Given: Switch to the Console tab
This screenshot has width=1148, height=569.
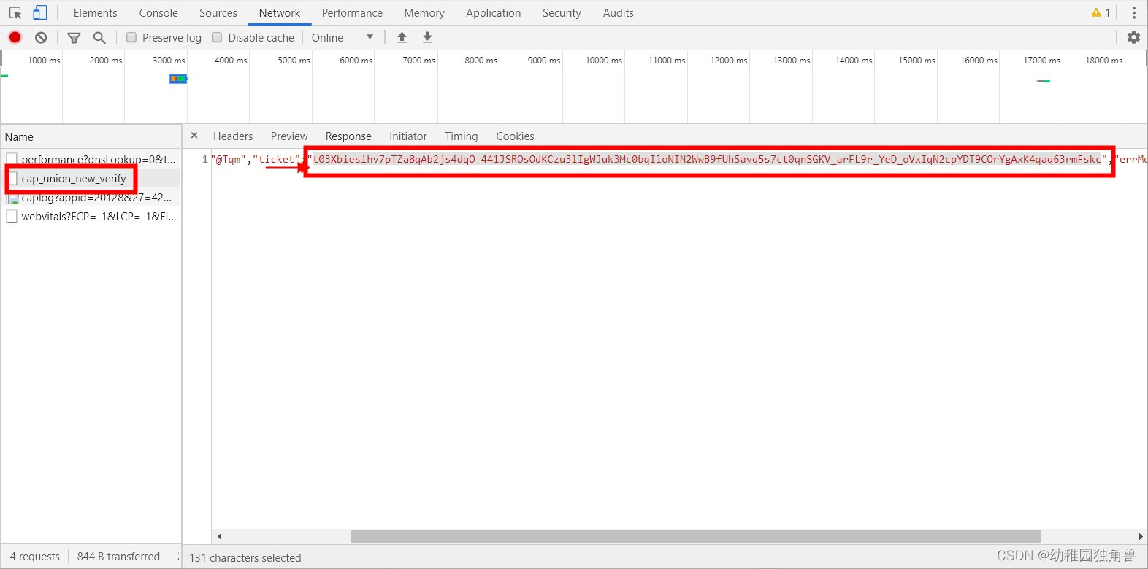Looking at the screenshot, I should [158, 13].
